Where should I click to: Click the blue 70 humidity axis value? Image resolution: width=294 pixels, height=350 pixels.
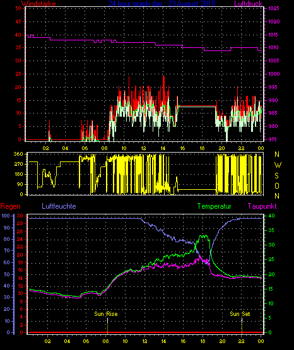pos(7,250)
